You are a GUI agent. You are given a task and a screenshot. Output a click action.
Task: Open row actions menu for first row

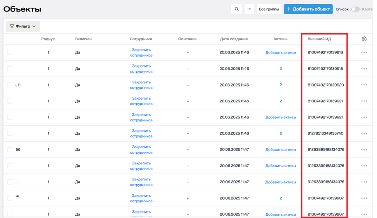[364, 53]
